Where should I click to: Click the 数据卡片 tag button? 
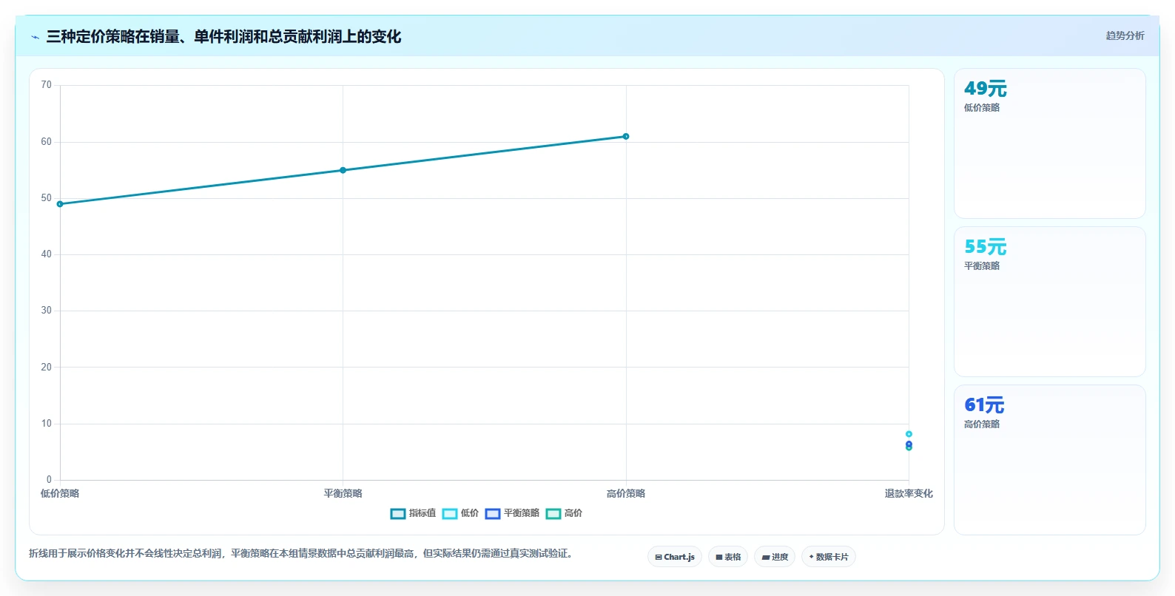point(829,557)
